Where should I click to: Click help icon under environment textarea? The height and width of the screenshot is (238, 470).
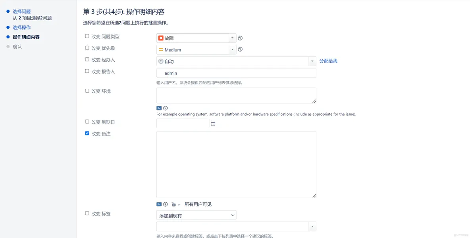(165, 108)
